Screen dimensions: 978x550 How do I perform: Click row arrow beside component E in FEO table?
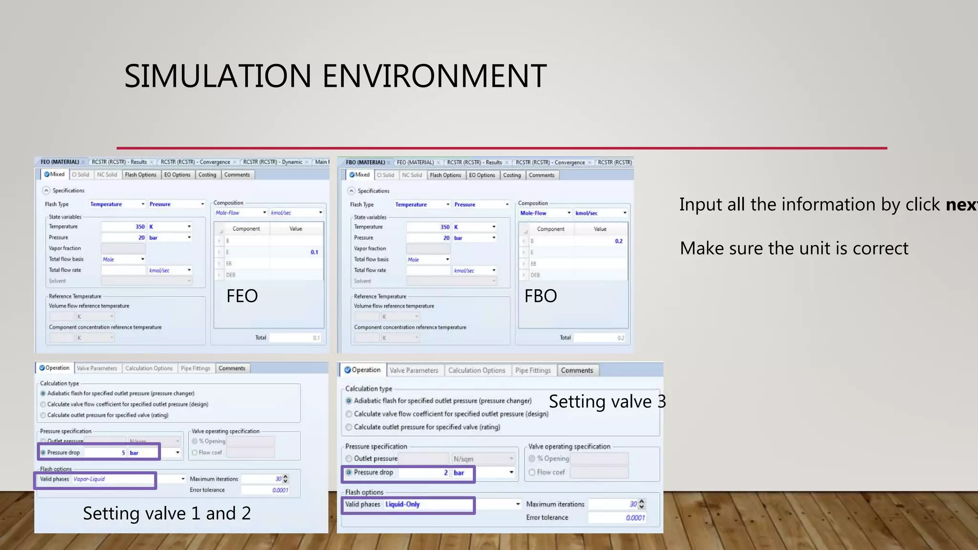tap(219, 252)
